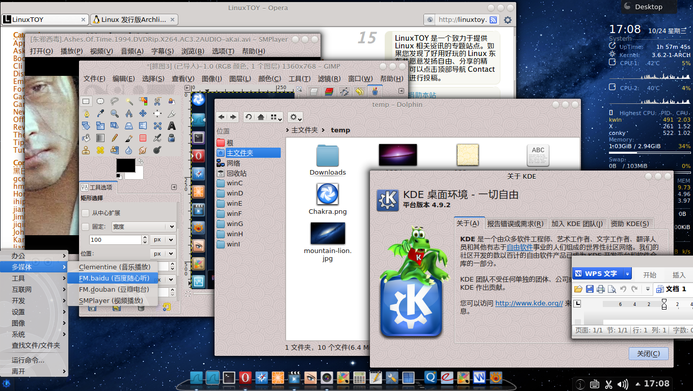Screen dimensions: 693x391
Task: Click the WPS print preview icon
Action: point(612,289)
